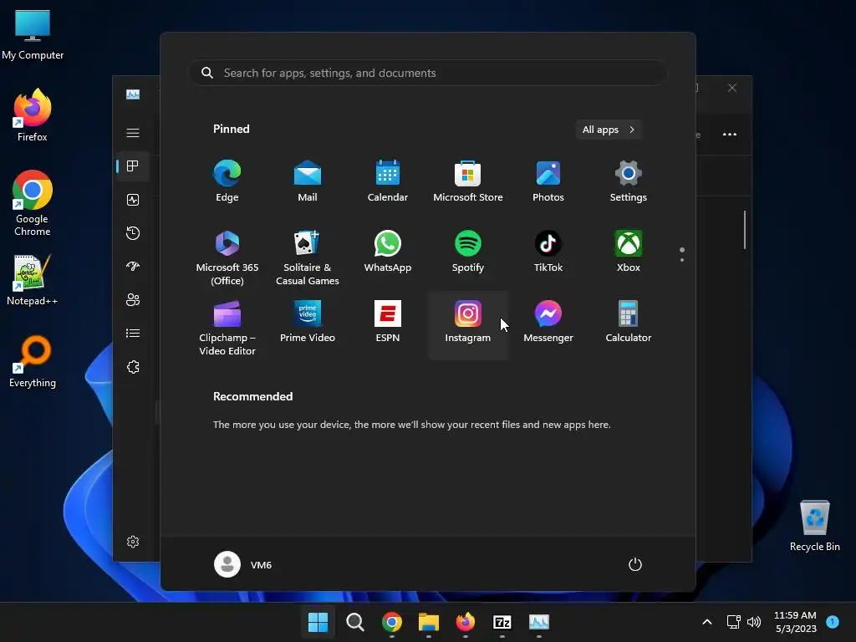Click the Windows Start button
Viewport: 856px width, 642px height.
[x=318, y=622]
